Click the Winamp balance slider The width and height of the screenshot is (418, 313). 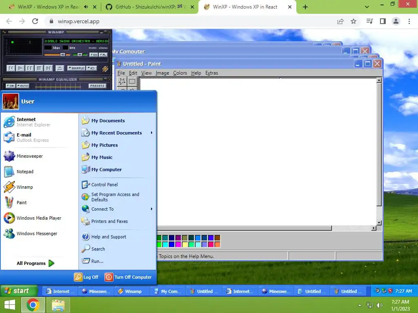pyautogui.click(x=80, y=55)
